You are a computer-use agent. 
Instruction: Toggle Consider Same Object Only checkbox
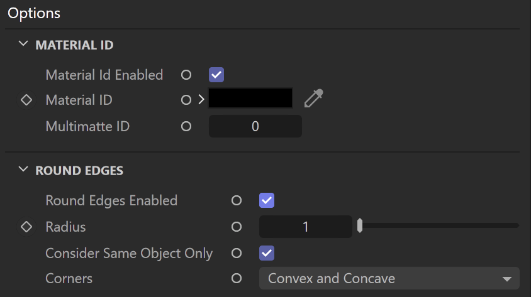pyautogui.click(x=267, y=253)
